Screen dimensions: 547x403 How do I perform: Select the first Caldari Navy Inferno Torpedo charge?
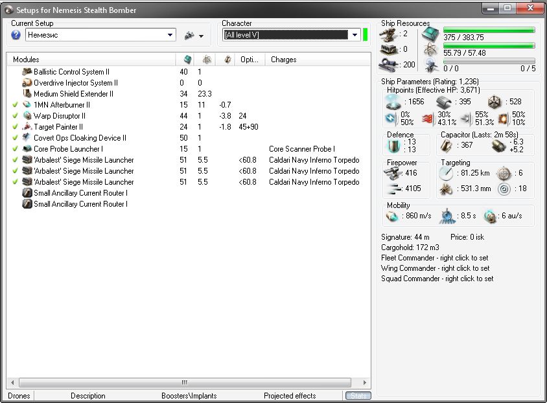pos(314,160)
